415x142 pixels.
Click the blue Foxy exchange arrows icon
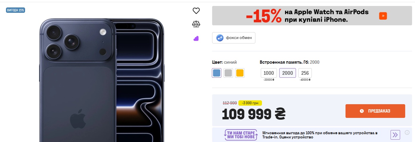coord(220,38)
